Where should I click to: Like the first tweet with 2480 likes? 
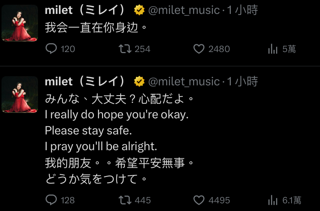(199, 49)
